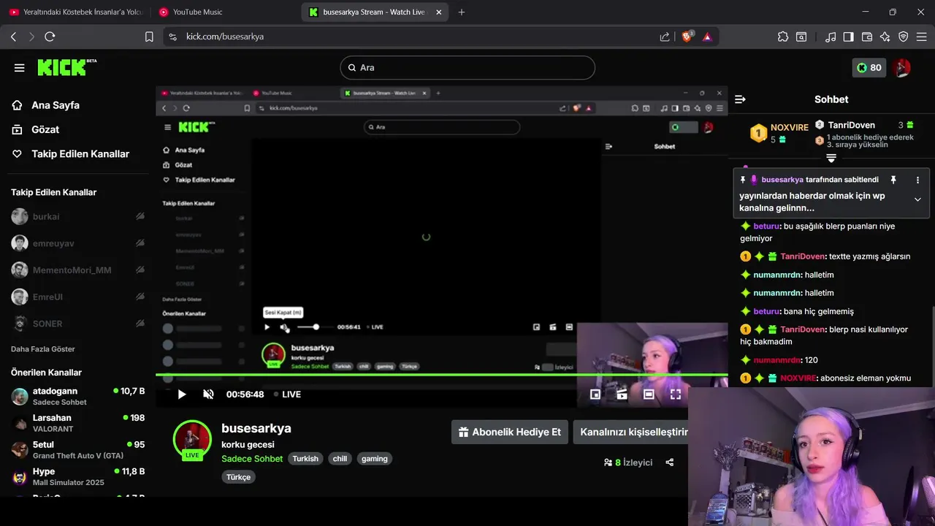This screenshot has height=526, width=935.
Task: Open busesarkya's channel avatar
Action: [x=192, y=439]
